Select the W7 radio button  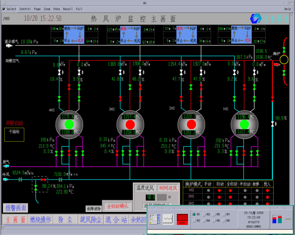(224, 214)
